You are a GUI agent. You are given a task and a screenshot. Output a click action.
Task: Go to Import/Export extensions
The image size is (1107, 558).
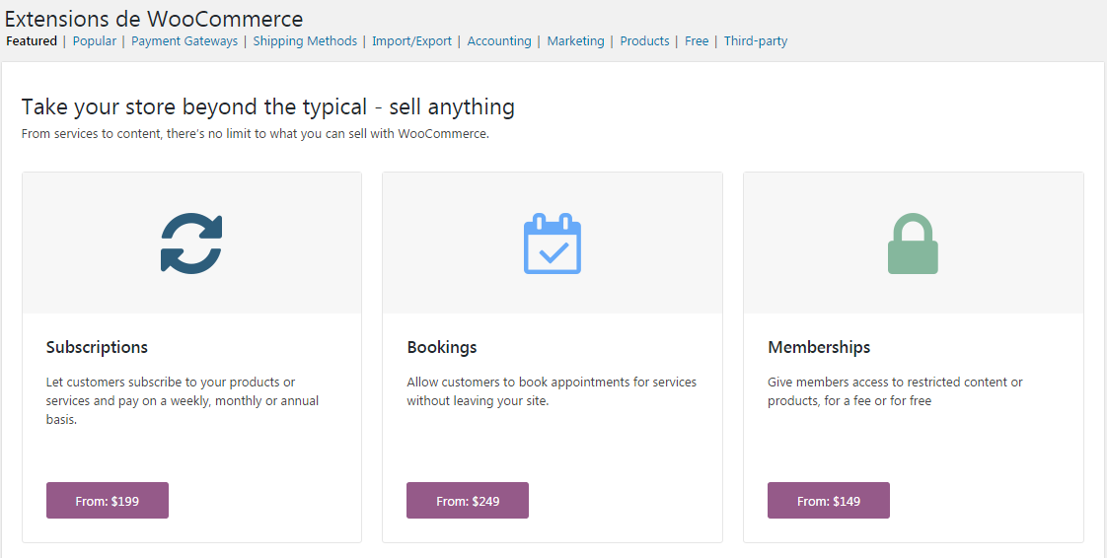(x=411, y=41)
